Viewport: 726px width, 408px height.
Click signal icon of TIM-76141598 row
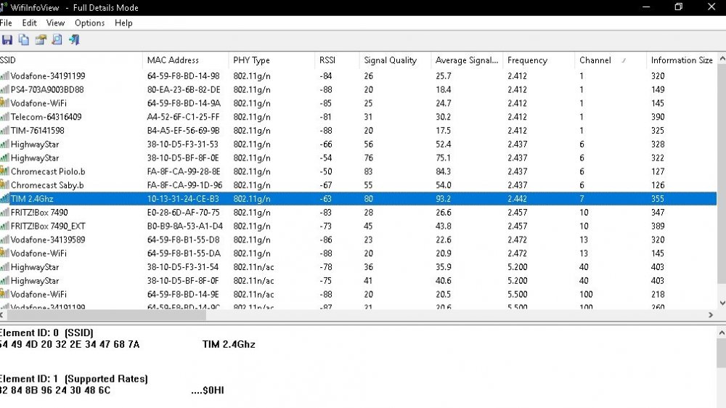point(4,131)
